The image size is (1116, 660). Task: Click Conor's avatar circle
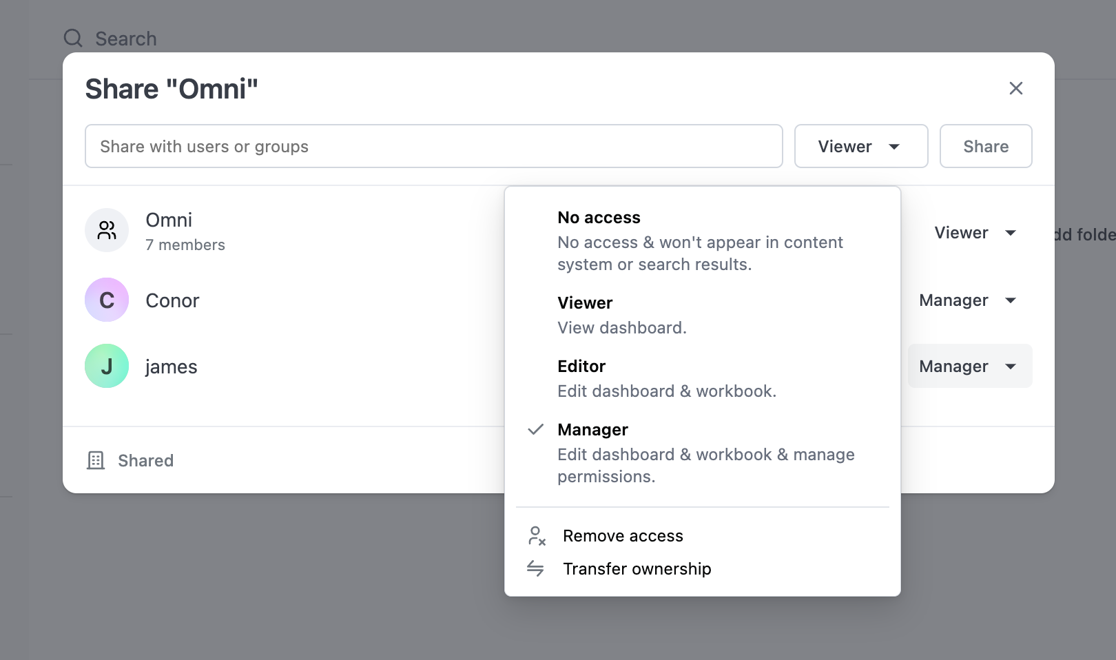click(107, 300)
